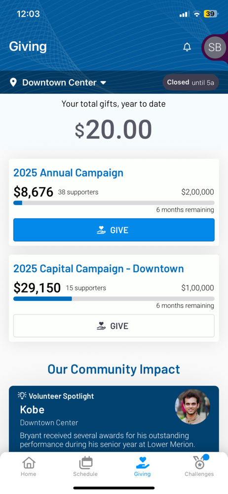Viewport: 228px width, 494px height.
Task: Expand the Downtown Center dropdown arrow
Action: click(x=103, y=83)
